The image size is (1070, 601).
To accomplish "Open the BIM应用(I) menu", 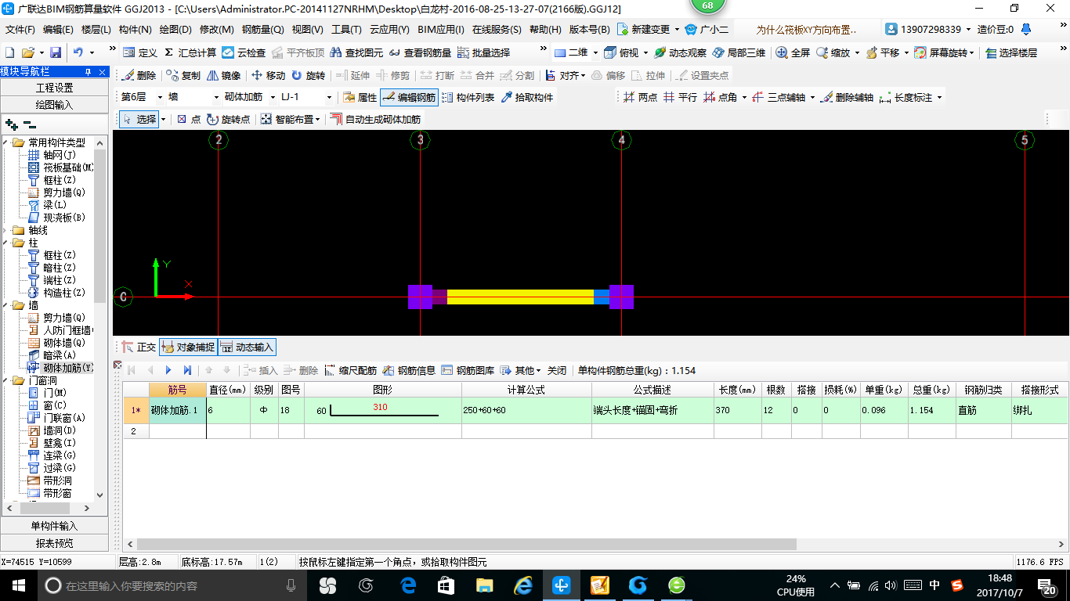I will click(441, 30).
